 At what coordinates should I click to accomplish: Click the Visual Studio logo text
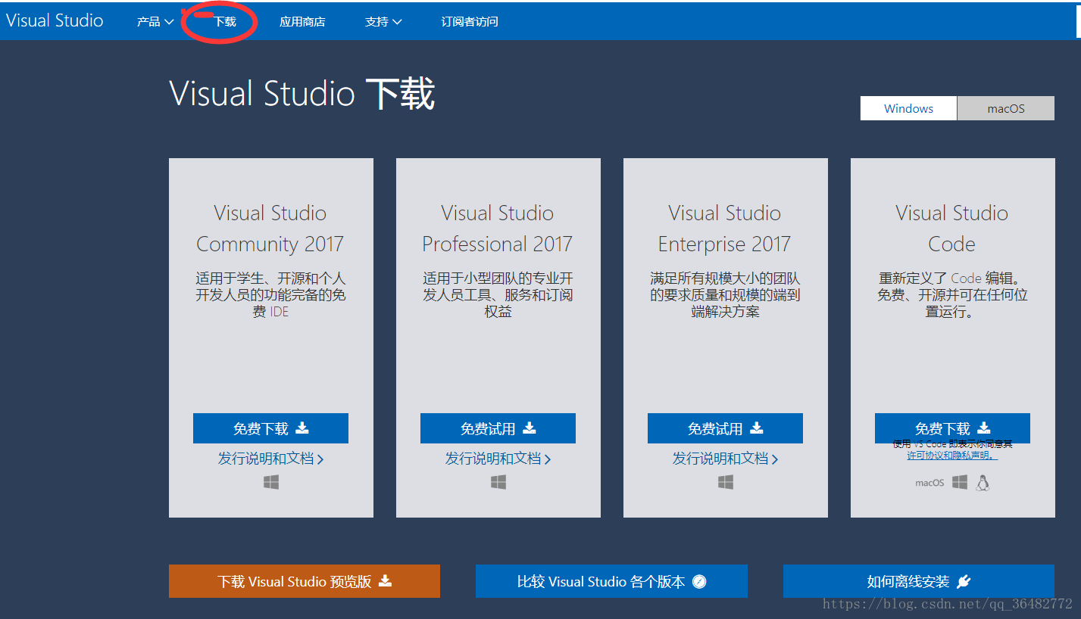click(x=55, y=20)
